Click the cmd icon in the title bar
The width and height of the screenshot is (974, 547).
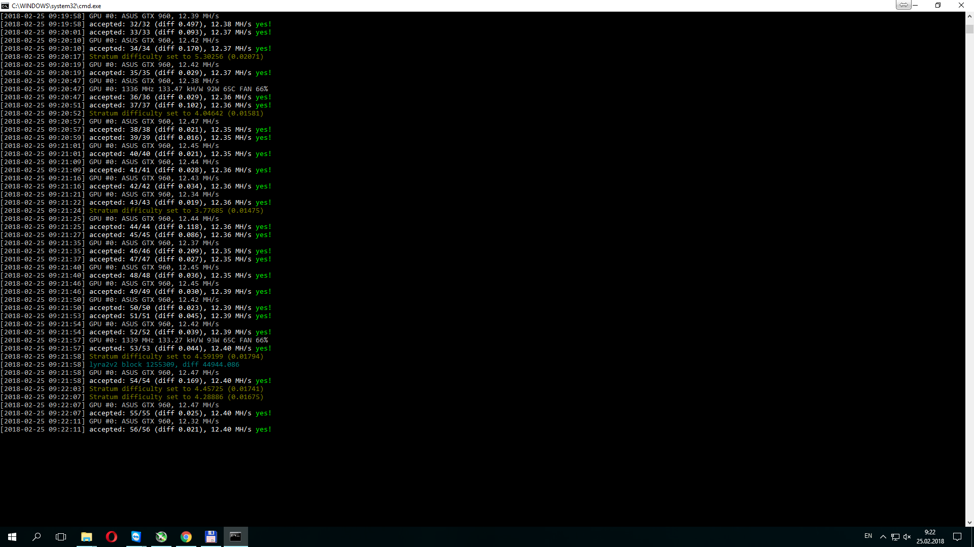(5, 6)
